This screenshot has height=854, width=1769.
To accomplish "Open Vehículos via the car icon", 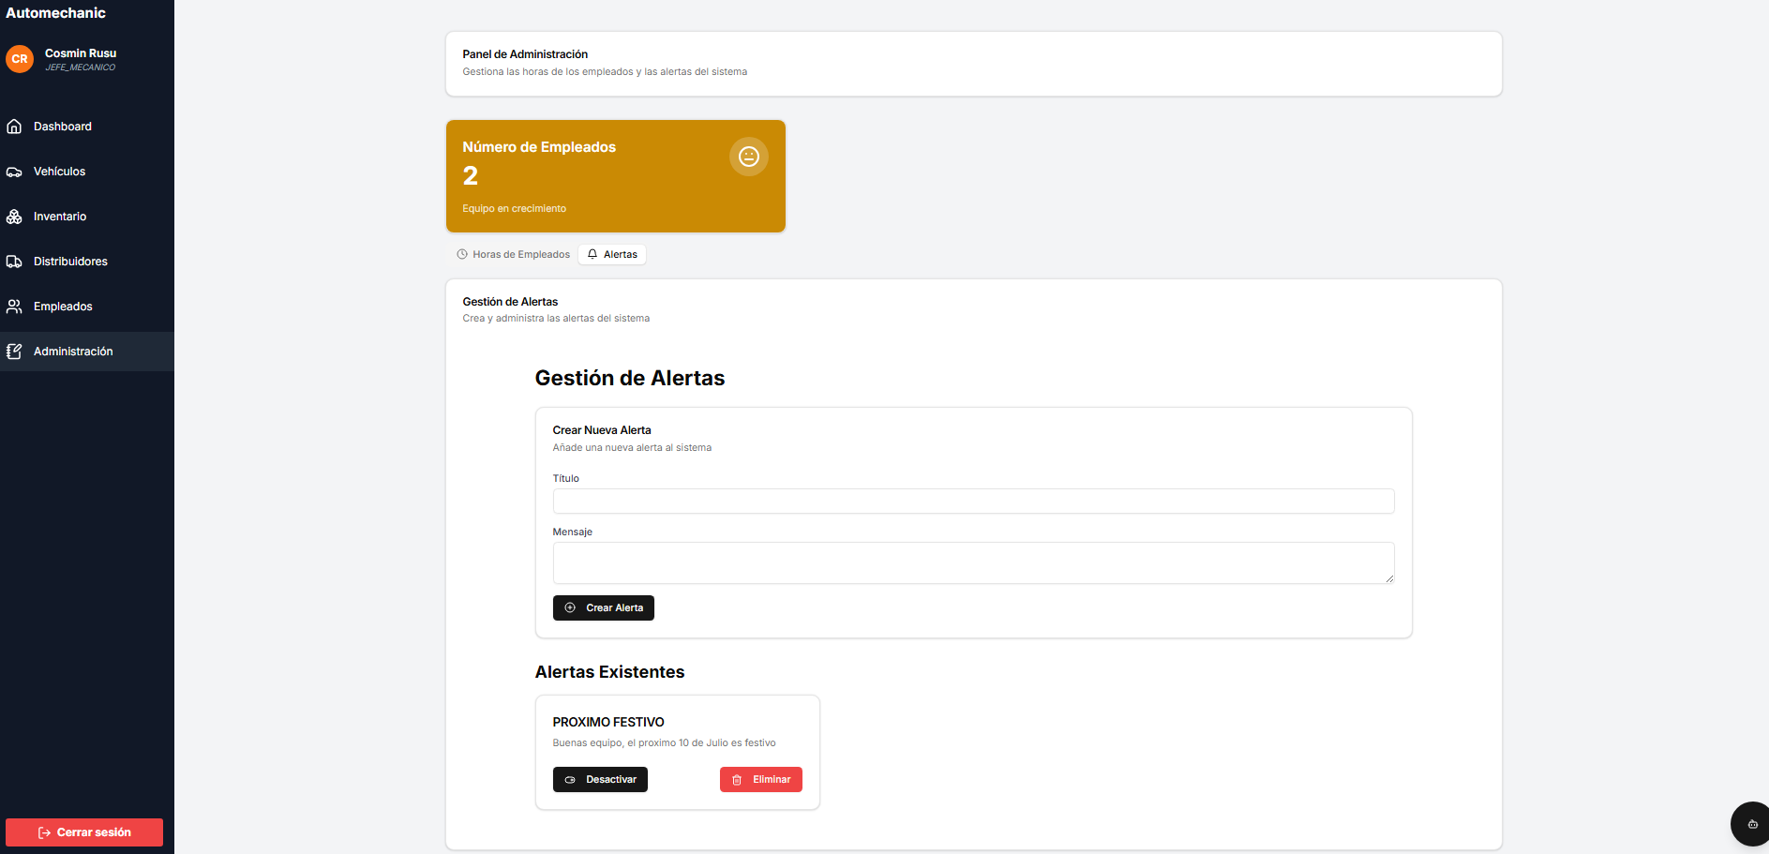I will (14, 172).
